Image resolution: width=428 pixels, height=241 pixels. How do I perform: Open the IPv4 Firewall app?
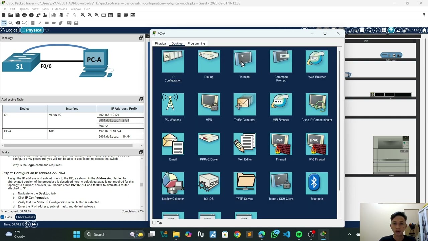tap(281, 144)
